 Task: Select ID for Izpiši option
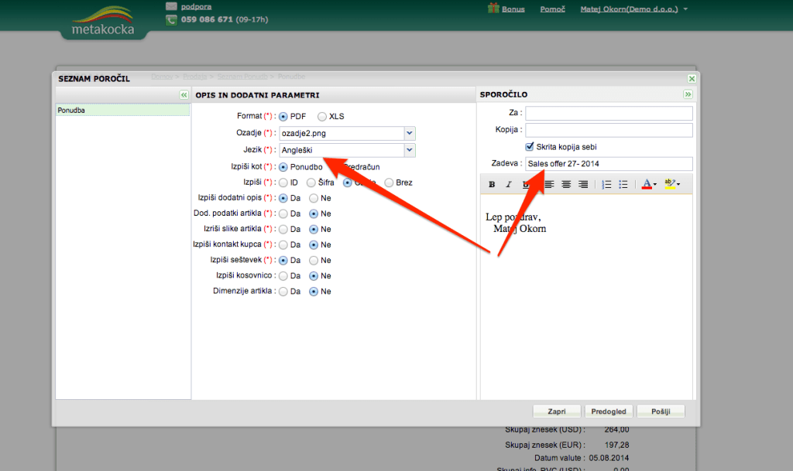[x=283, y=183]
